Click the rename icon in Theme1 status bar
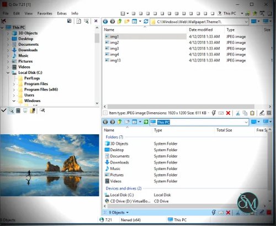The width and height of the screenshot is (276, 226). click(x=221, y=113)
